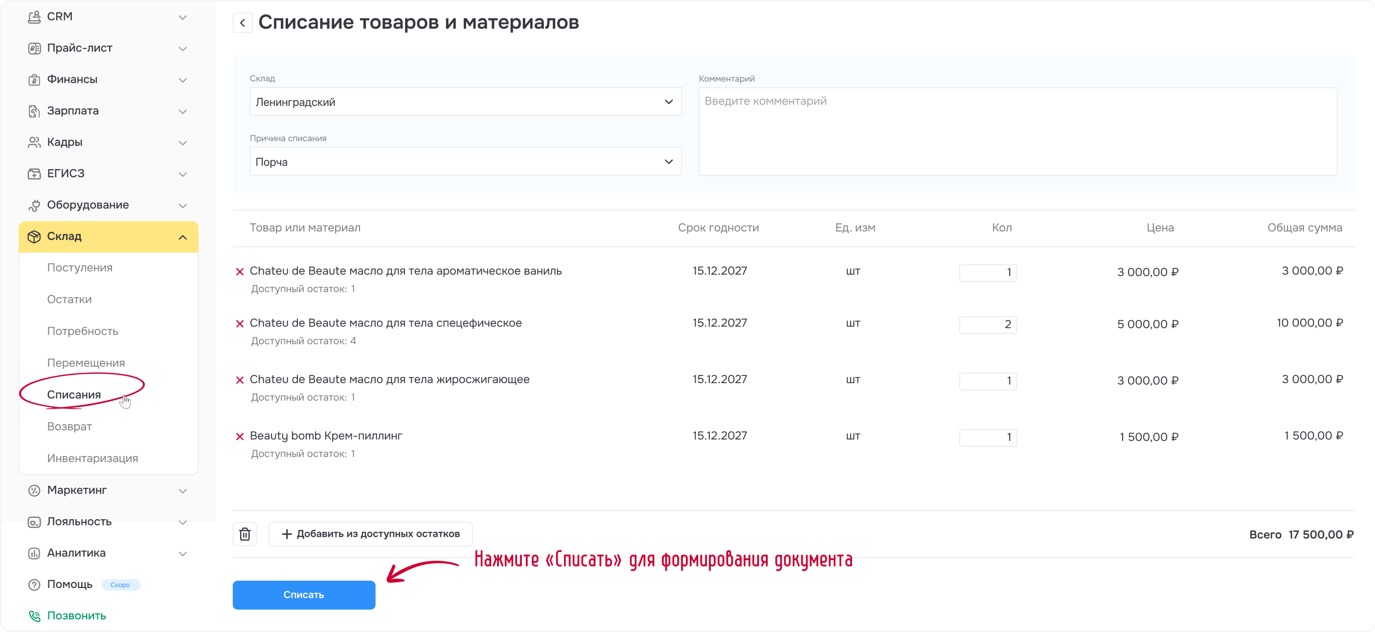Click the Аналитика chart icon

pos(34,554)
